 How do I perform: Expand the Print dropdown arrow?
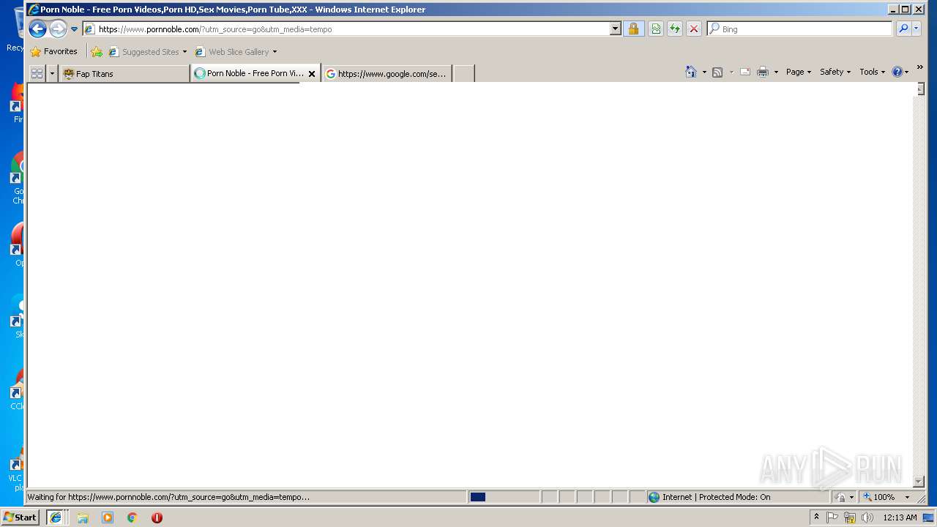776,72
